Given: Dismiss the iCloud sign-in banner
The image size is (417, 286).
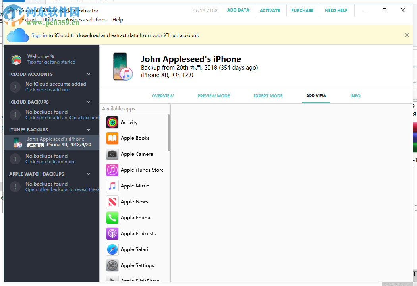Looking at the screenshot, I should (407, 35).
